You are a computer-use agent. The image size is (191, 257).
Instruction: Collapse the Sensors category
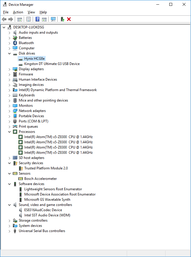pyautogui.click(x=9, y=173)
